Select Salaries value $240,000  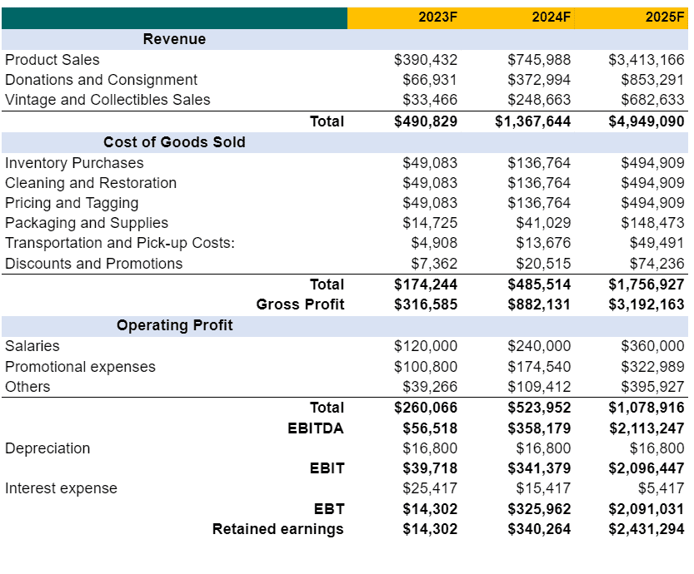point(539,346)
